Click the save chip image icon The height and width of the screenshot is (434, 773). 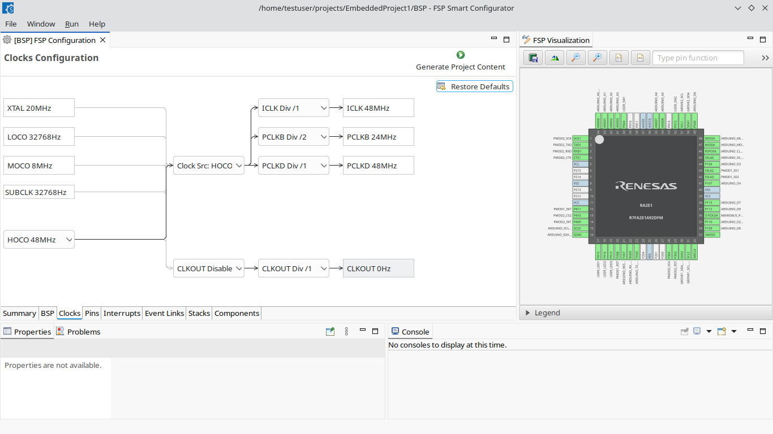pyautogui.click(x=533, y=58)
